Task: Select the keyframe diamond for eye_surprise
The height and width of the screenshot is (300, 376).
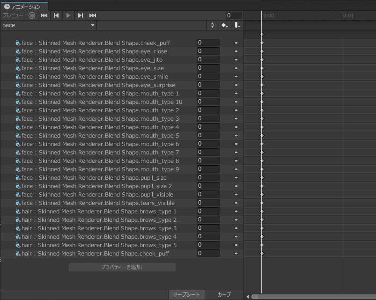Action: [x=262, y=85]
